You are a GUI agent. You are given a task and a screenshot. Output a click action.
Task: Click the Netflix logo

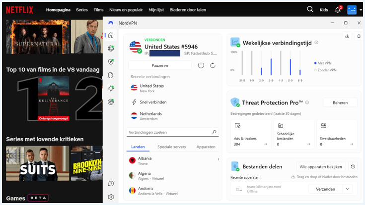click(19, 10)
